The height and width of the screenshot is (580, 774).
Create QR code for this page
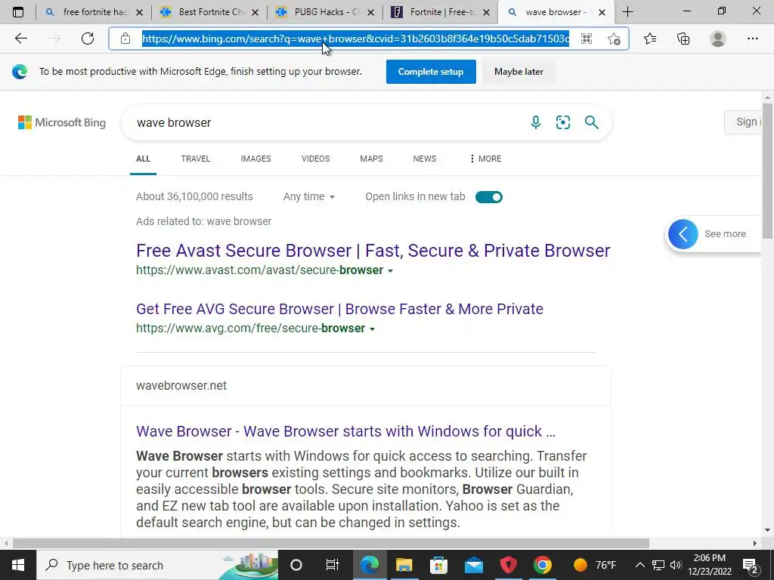coord(587,39)
